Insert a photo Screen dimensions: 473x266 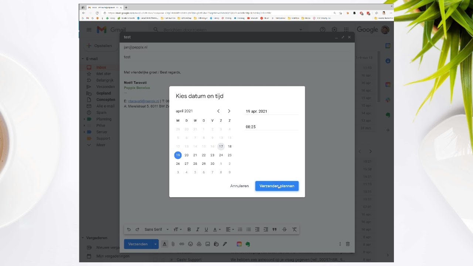pyautogui.click(x=208, y=244)
